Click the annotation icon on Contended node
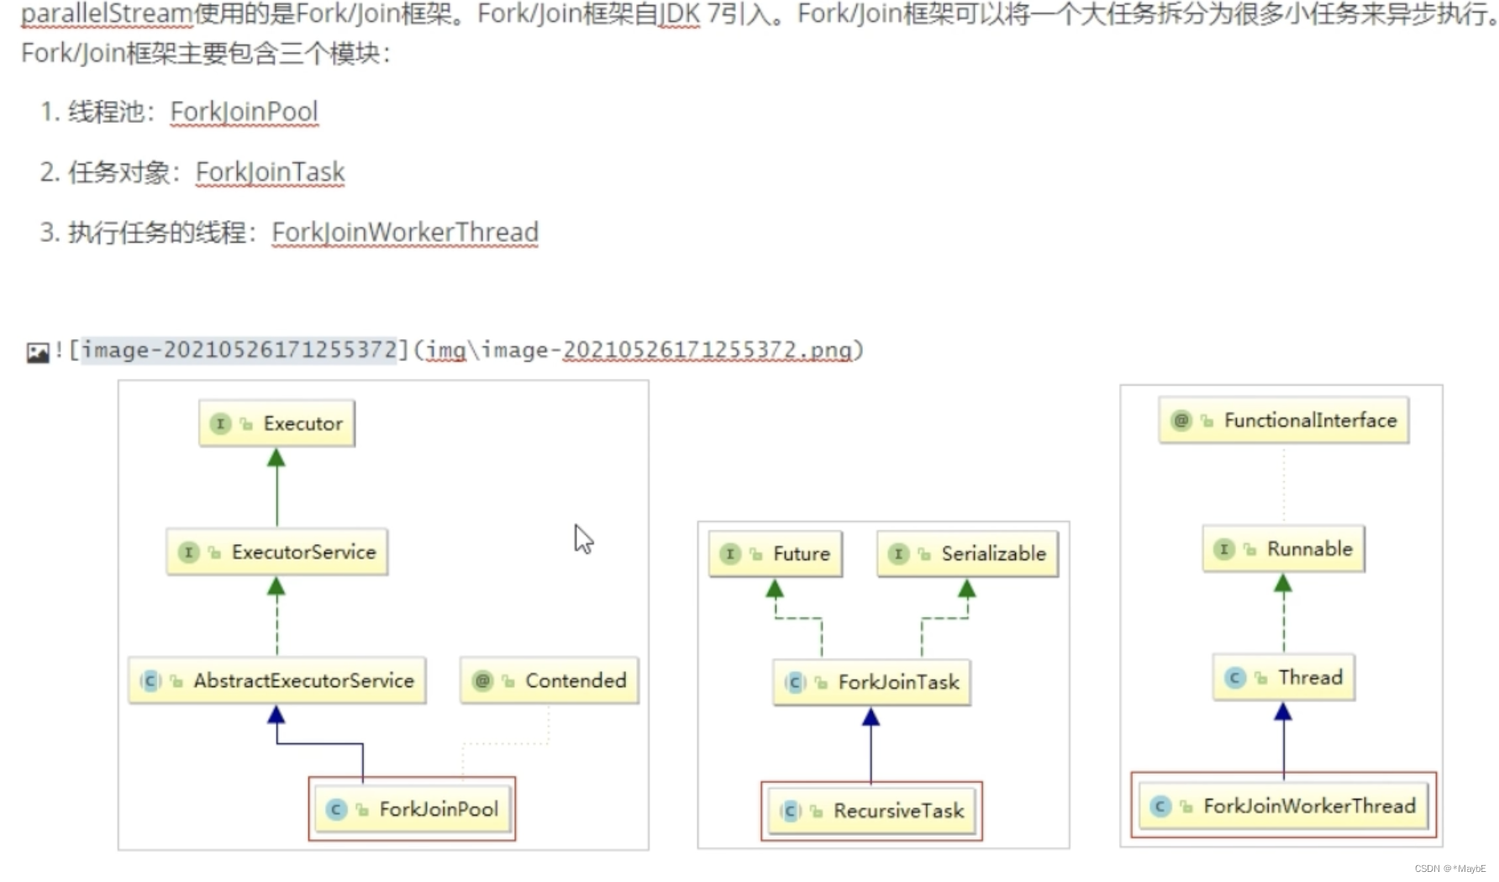This screenshot has width=1499, height=882. [x=482, y=680]
